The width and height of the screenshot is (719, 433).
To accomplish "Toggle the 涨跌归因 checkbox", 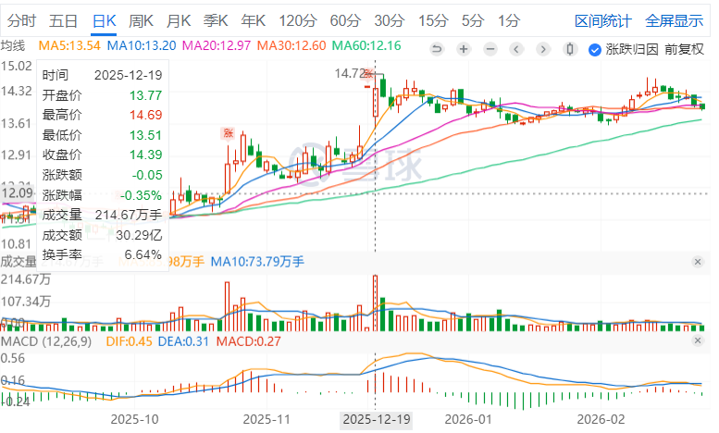I will click(x=595, y=50).
